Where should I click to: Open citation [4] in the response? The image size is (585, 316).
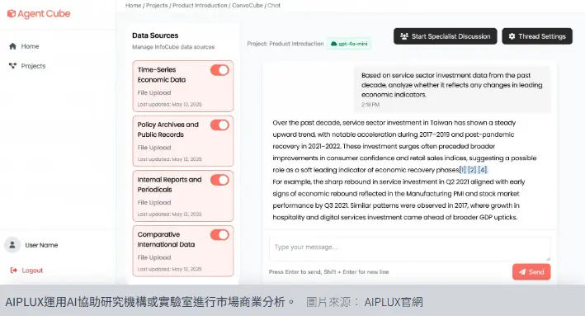pos(483,170)
